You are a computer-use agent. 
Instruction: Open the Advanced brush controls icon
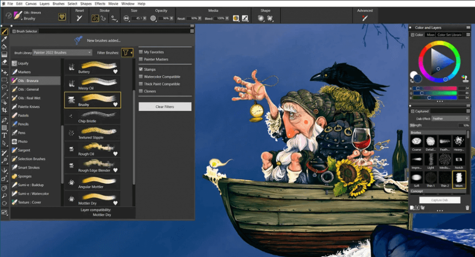pos(365,19)
